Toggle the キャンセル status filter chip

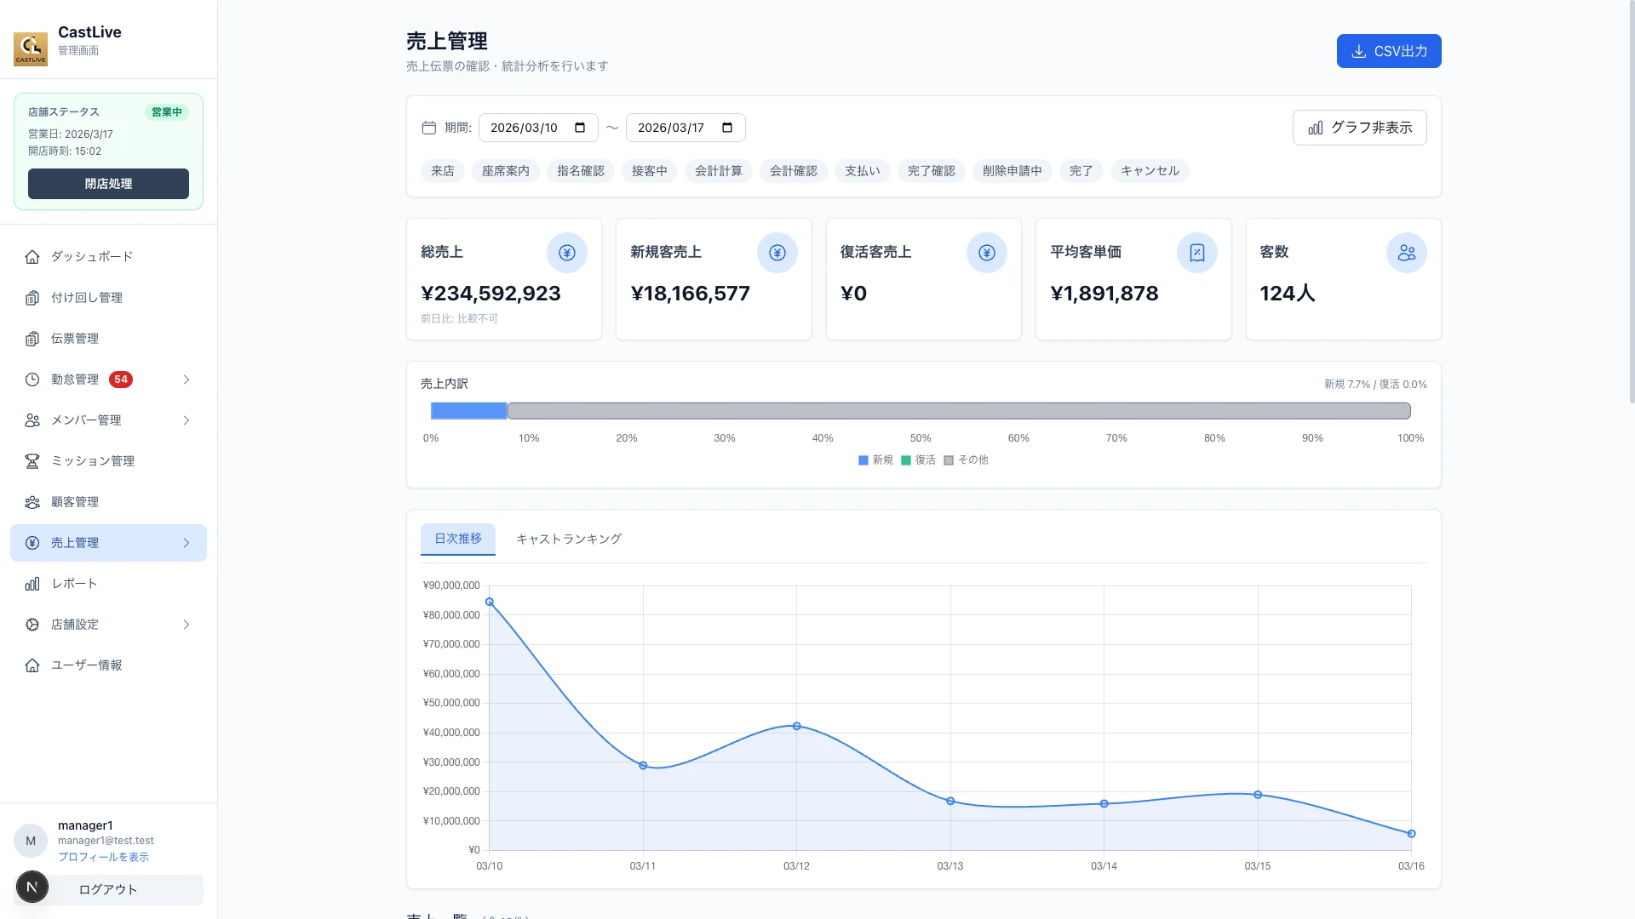(1150, 171)
